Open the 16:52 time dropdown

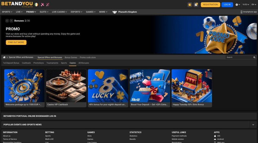pyautogui.click(x=246, y=5)
